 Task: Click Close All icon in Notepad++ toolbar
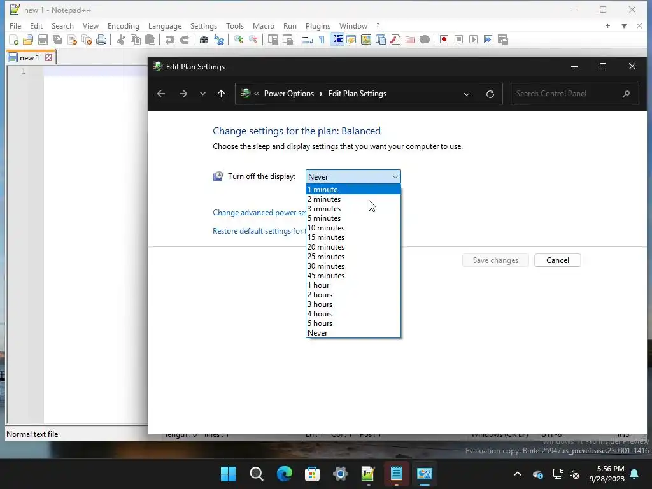click(87, 39)
